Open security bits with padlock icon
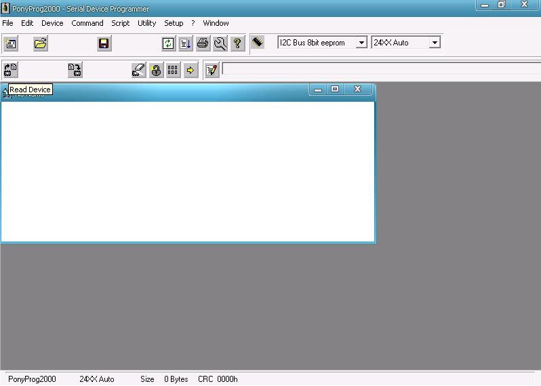This screenshot has width=541, height=386. [x=156, y=70]
